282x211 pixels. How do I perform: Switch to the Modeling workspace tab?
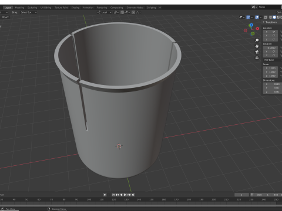(19, 8)
